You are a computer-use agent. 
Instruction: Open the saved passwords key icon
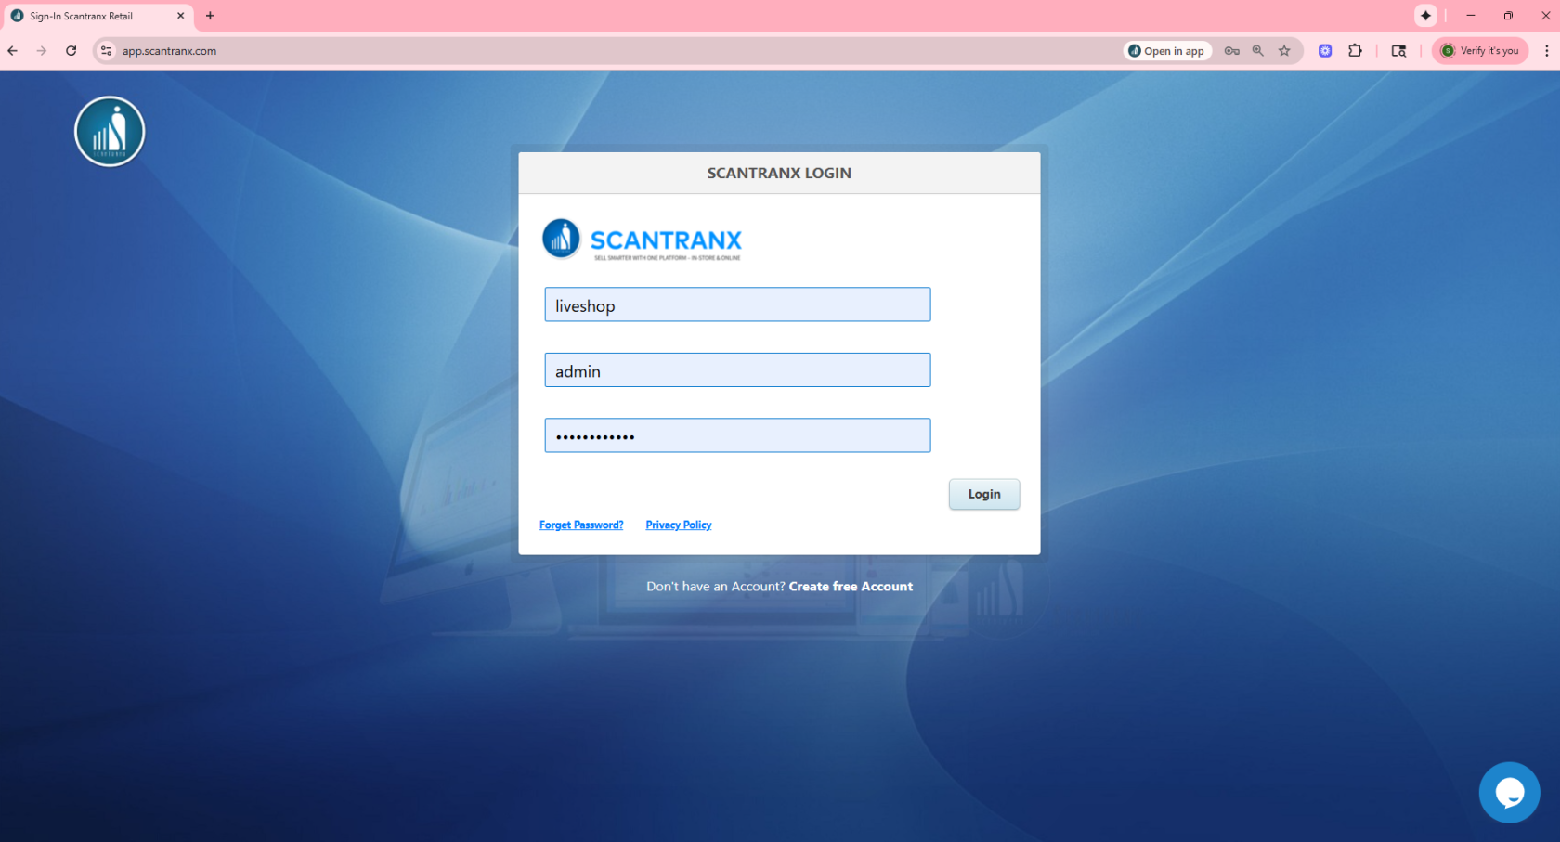pyautogui.click(x=1231, y=51)
